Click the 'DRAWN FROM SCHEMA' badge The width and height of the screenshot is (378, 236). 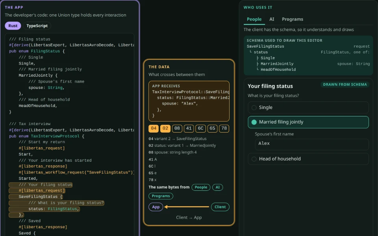345,85
